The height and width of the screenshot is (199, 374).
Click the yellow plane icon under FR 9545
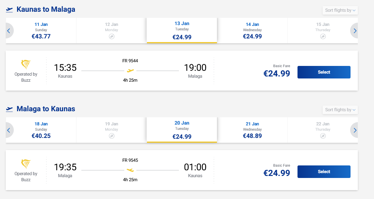click(130, 170)
